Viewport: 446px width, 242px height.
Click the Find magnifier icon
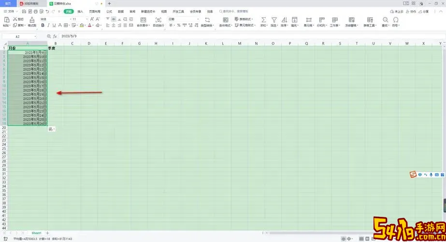[385, 20]
